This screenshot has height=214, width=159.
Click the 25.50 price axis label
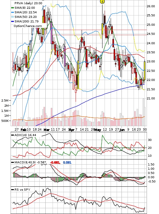point(151,15)
